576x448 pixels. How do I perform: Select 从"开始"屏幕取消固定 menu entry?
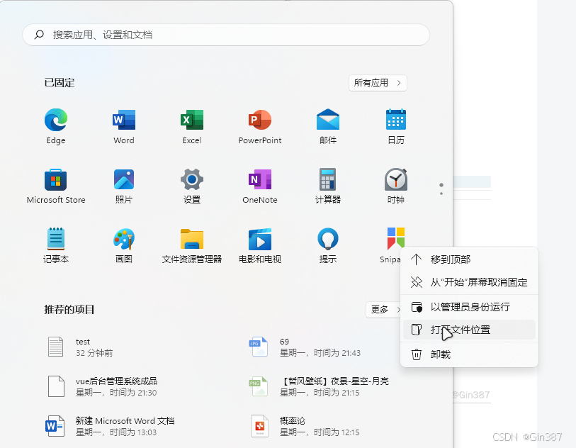point(469,282)
